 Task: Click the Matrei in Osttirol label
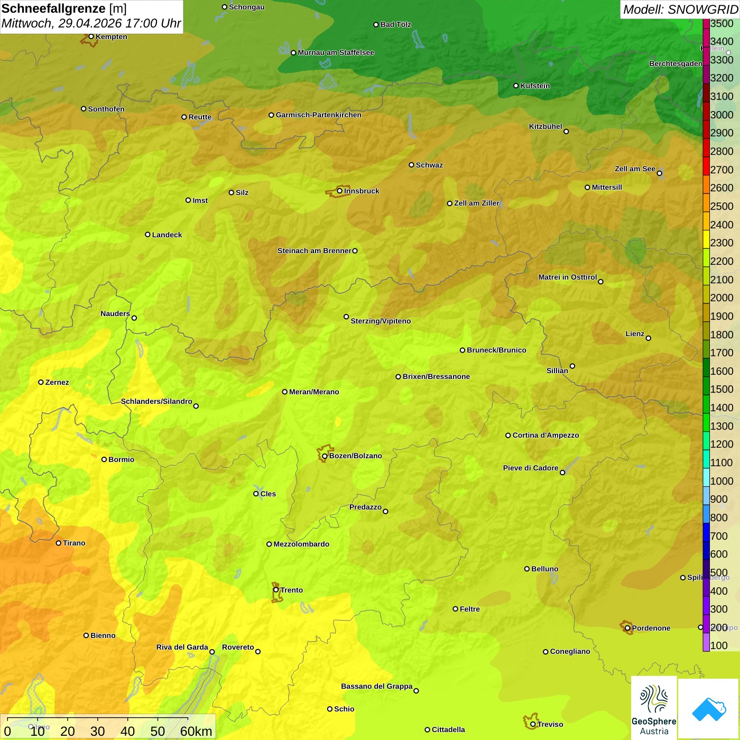(568, 277)
